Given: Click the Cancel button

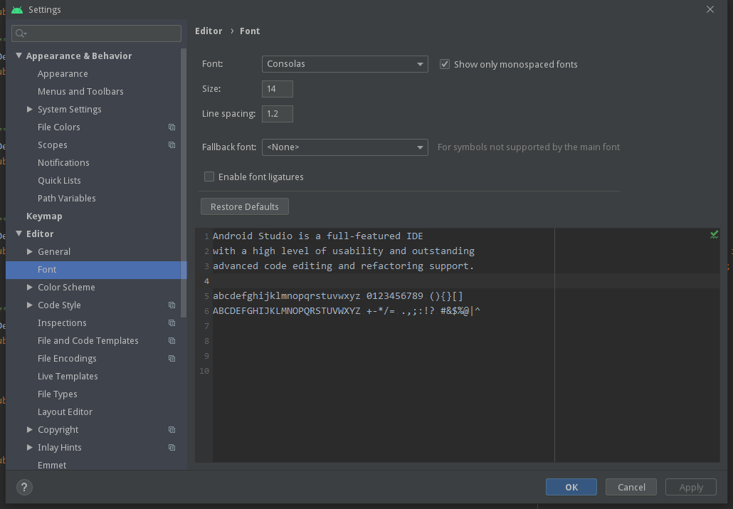Looking at the screenshot, I should [x=631, y=487].
